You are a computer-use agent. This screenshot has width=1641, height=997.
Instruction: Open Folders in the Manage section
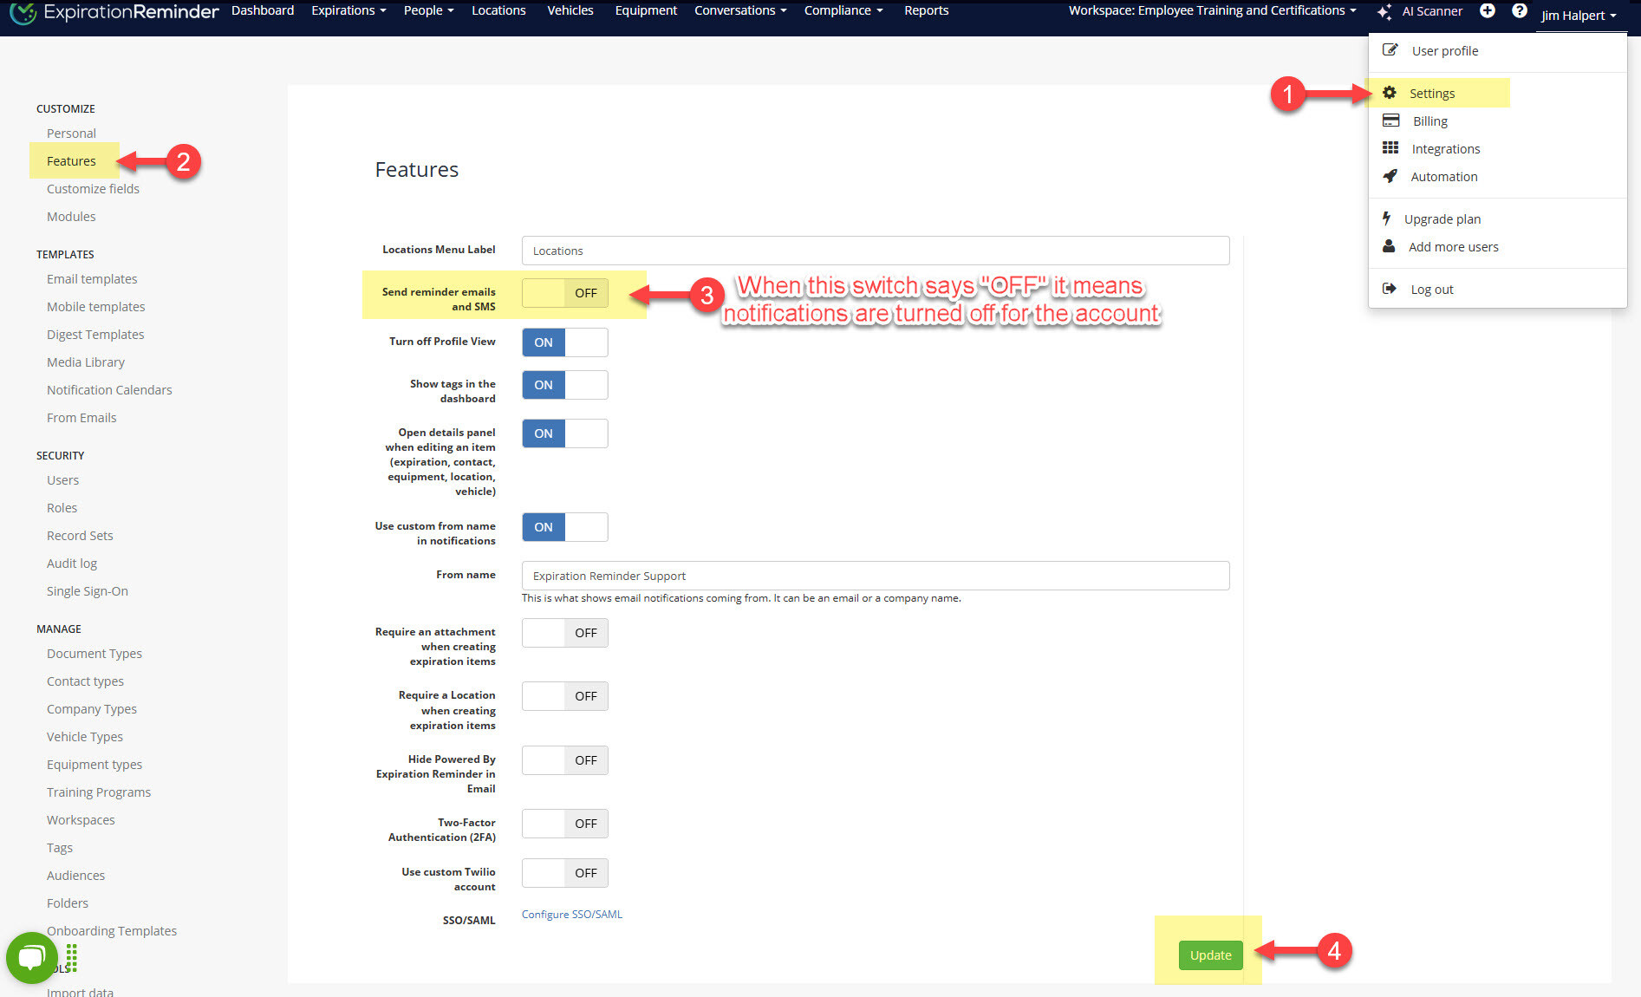68,903
